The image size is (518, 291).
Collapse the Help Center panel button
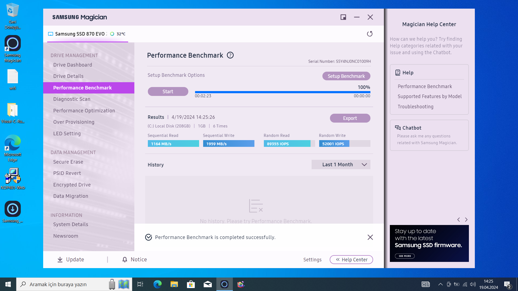tap(351, 259)
